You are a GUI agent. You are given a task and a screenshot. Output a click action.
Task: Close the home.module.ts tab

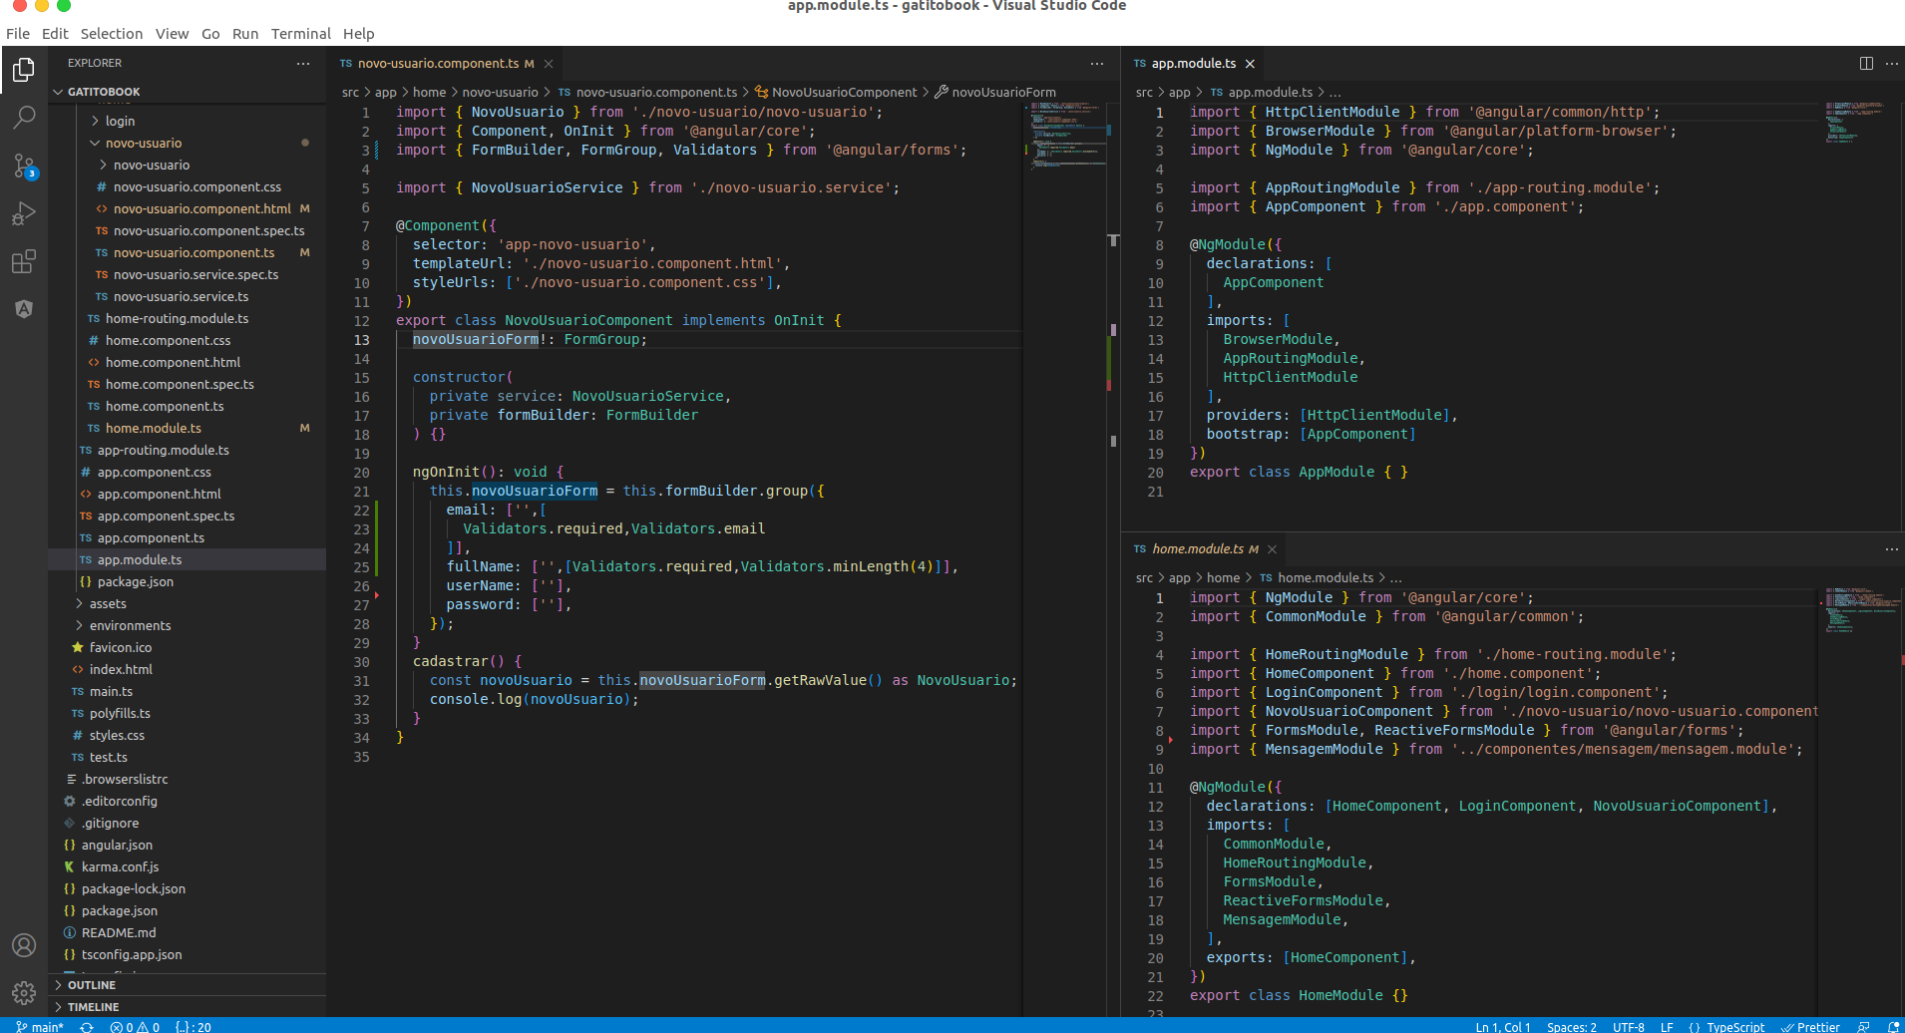tap(1272, 549)
